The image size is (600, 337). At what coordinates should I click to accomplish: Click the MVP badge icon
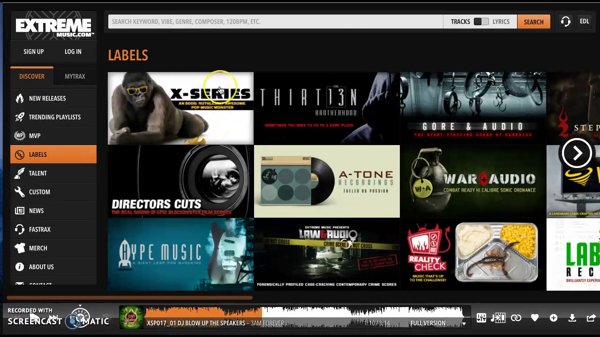[x=20, y=136]
